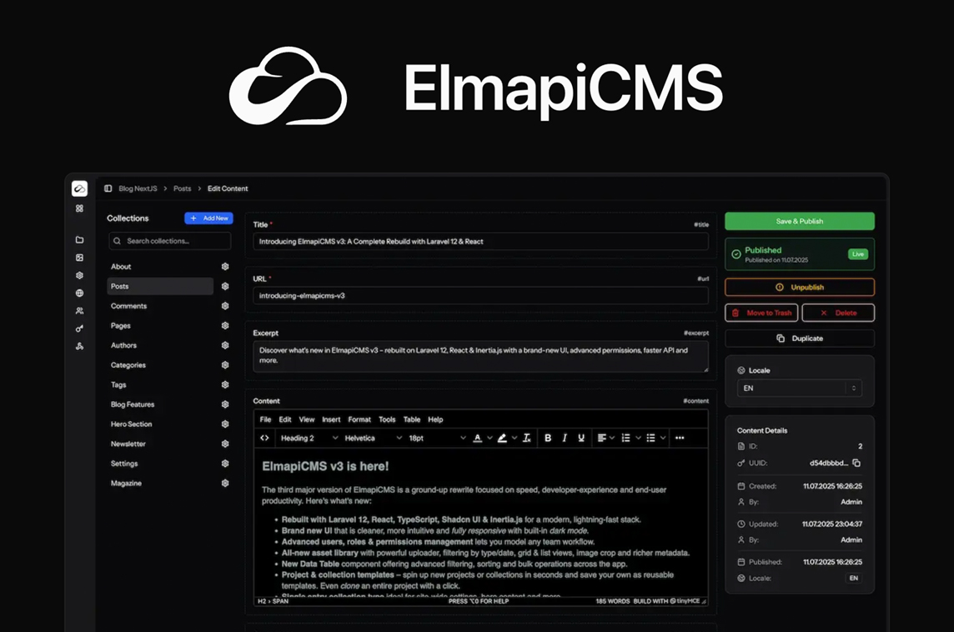Toggle italic formatting in editor
The image size is (954, 632).
pyautogui.click(x=565, y=438)
